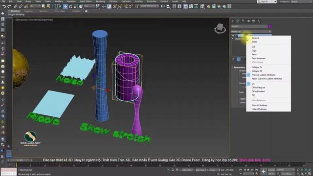
Task: Toggle the Angle Snap icon
Action: coord(120,6)
